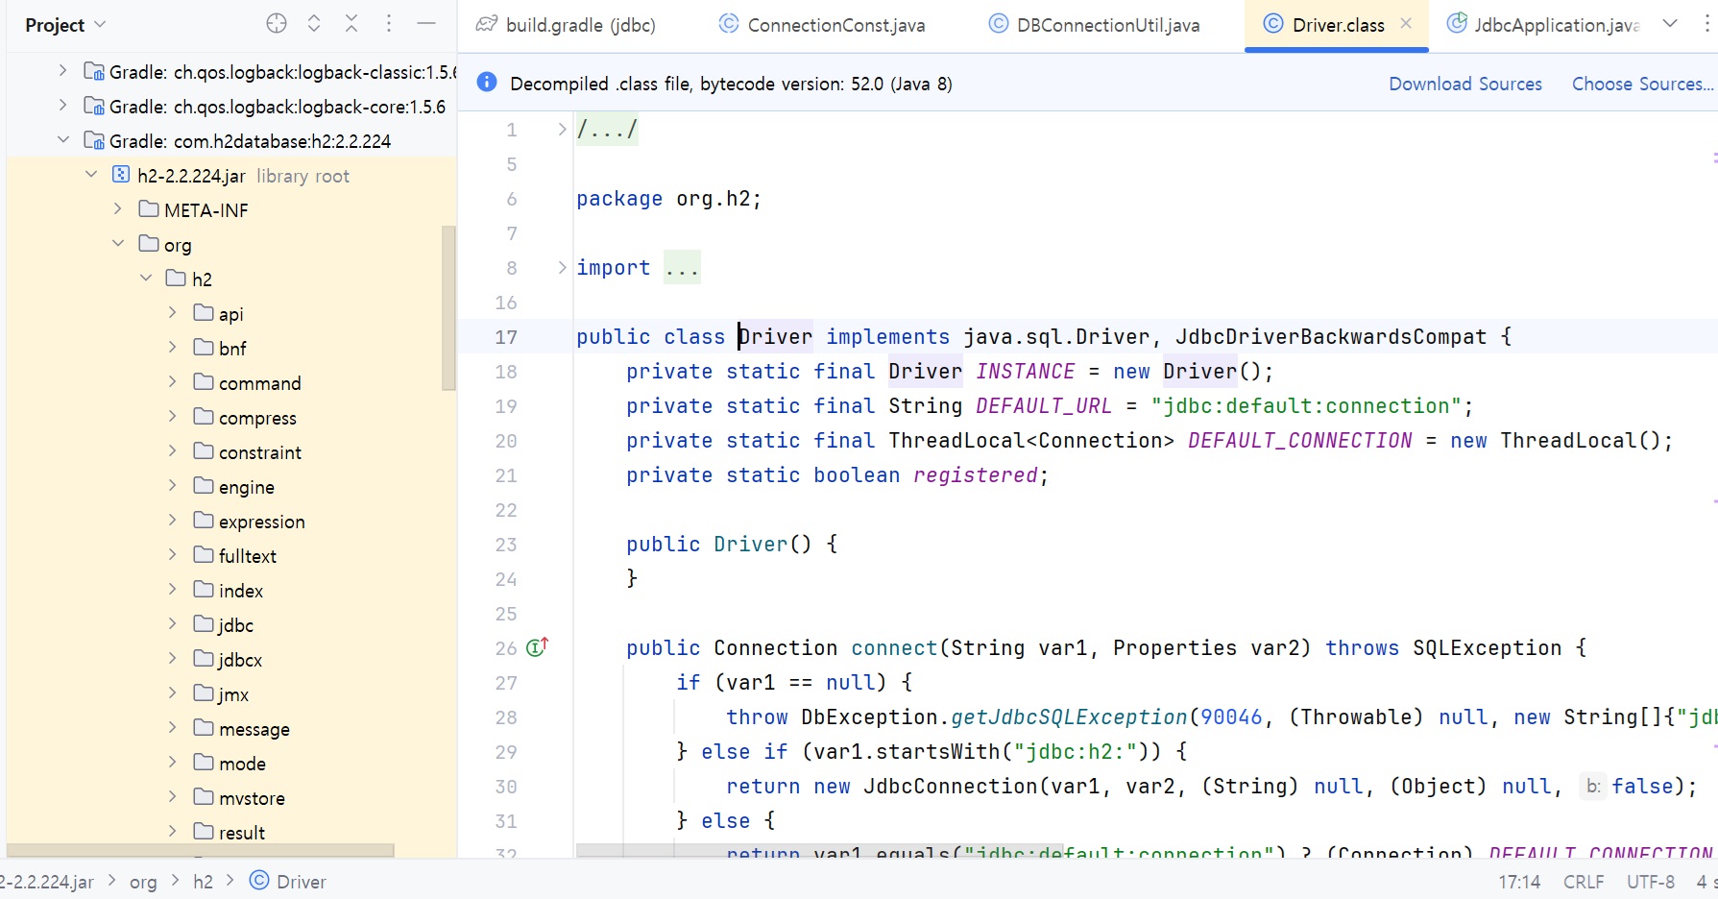Show hidden editor tabs dropdown
Viewport: 1718px width, 899px height.
point(1670,24)
